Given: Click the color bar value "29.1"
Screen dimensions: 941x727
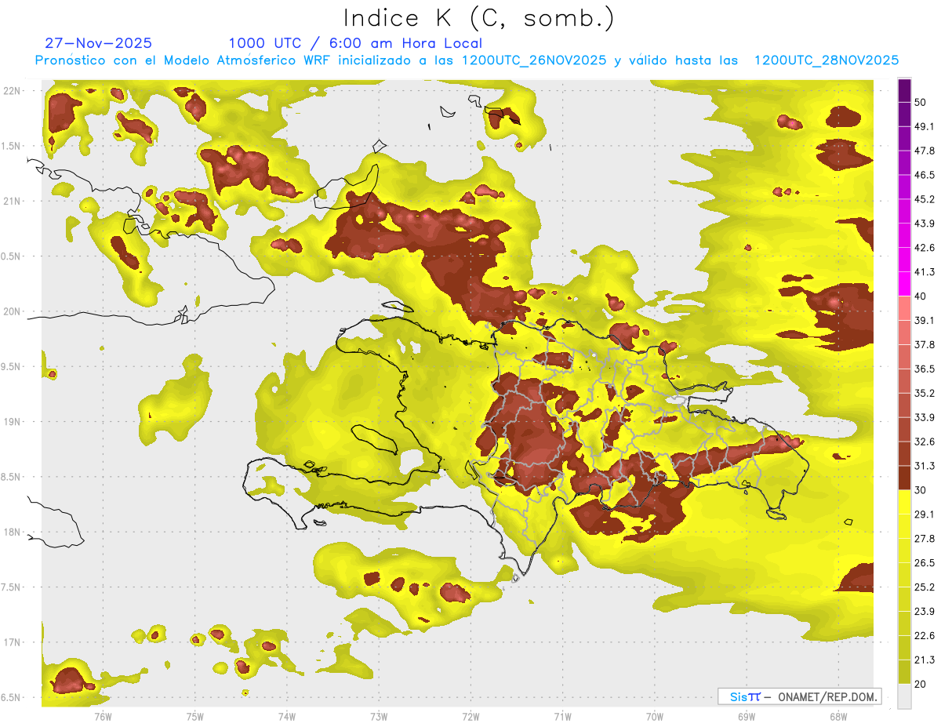Looking at the screenshot, I should click(x=925, y=514).
